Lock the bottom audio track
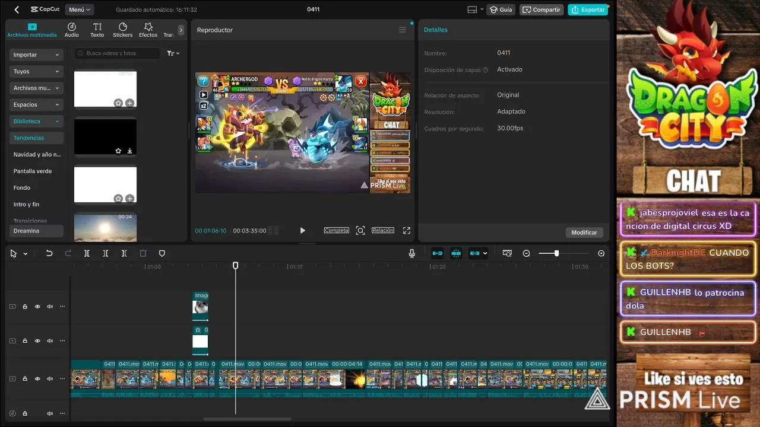Image resolution: width=760 pixels, height=427 pixels. (25, 413)
